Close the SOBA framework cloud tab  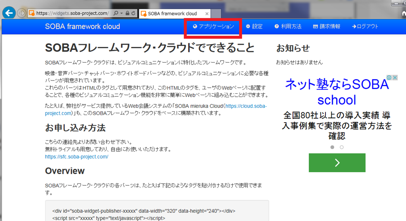(x=207, y=14)
